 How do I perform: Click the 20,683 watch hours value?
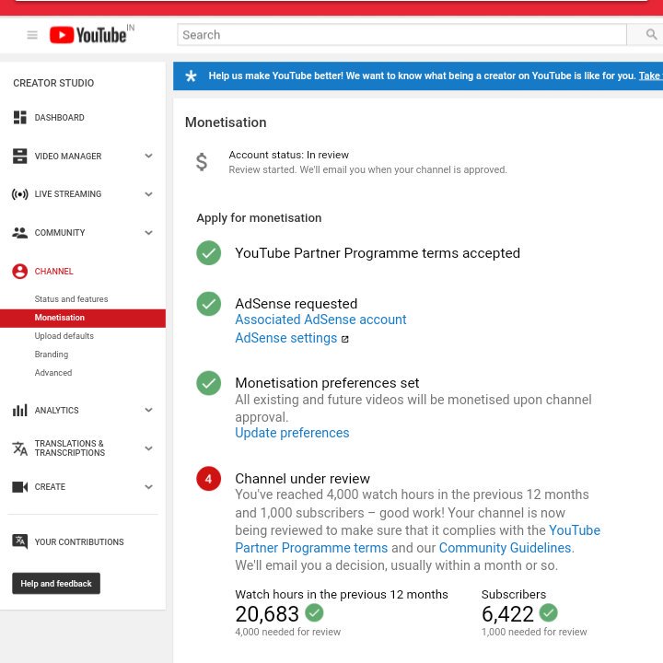(x=267, y=614)
